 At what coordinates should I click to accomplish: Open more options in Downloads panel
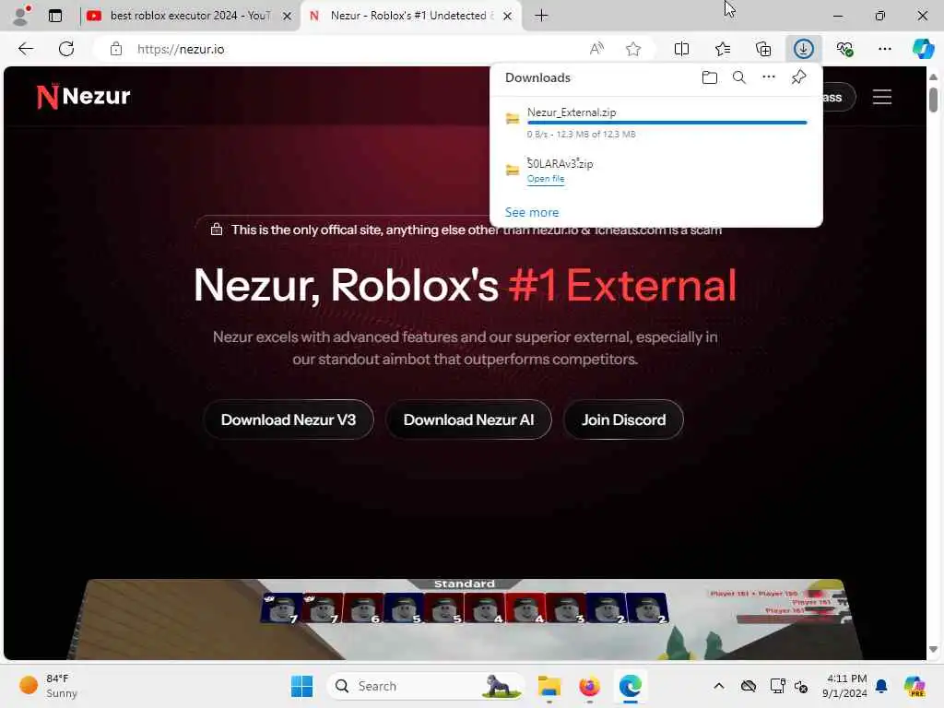(768, 77)
